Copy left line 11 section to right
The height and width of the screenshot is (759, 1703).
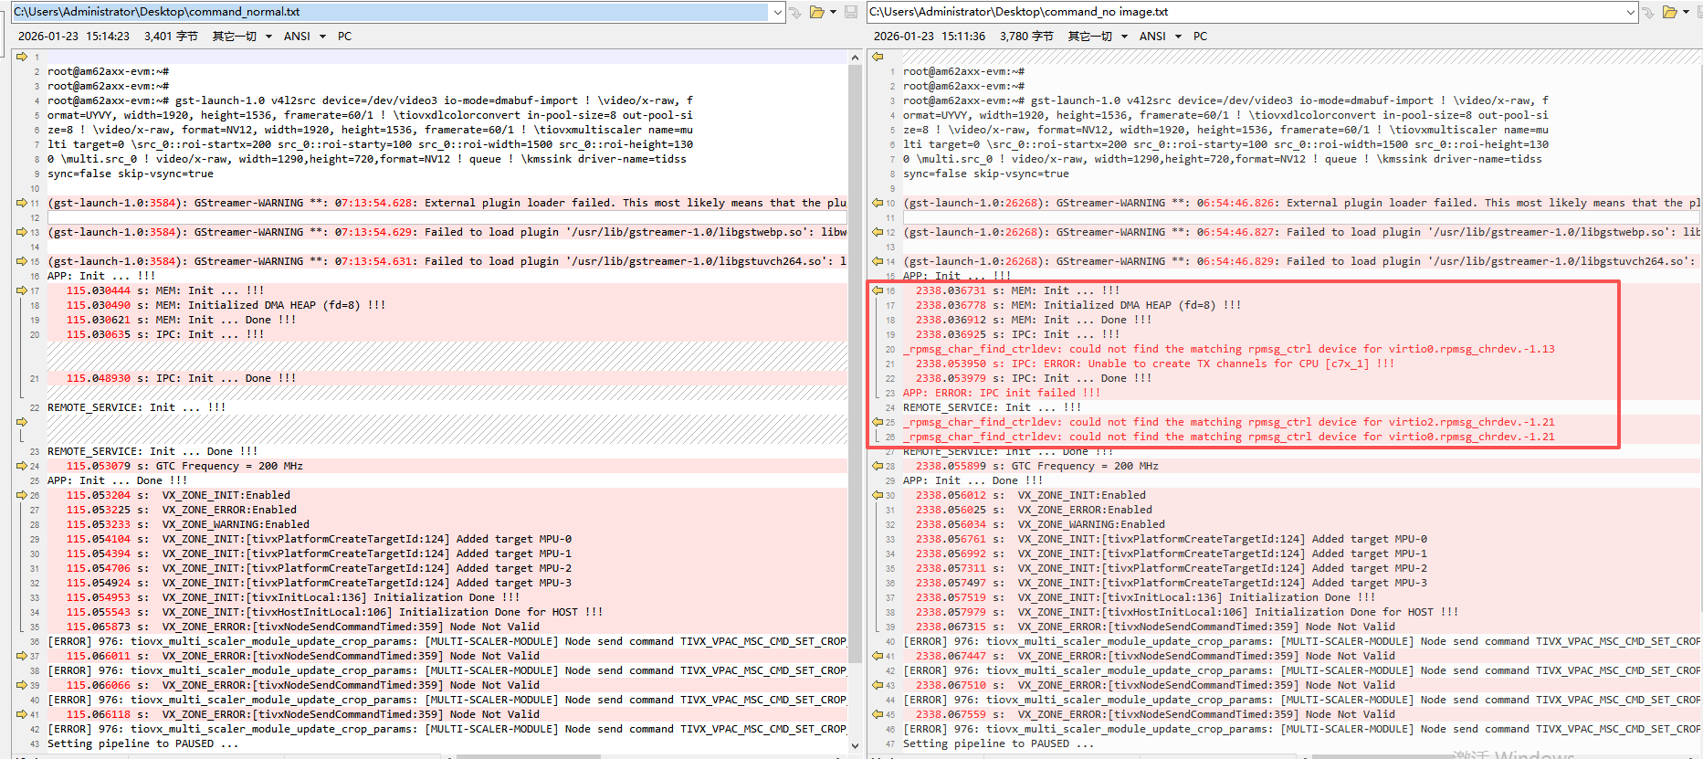pyautogui.click(x=22, y=203)
